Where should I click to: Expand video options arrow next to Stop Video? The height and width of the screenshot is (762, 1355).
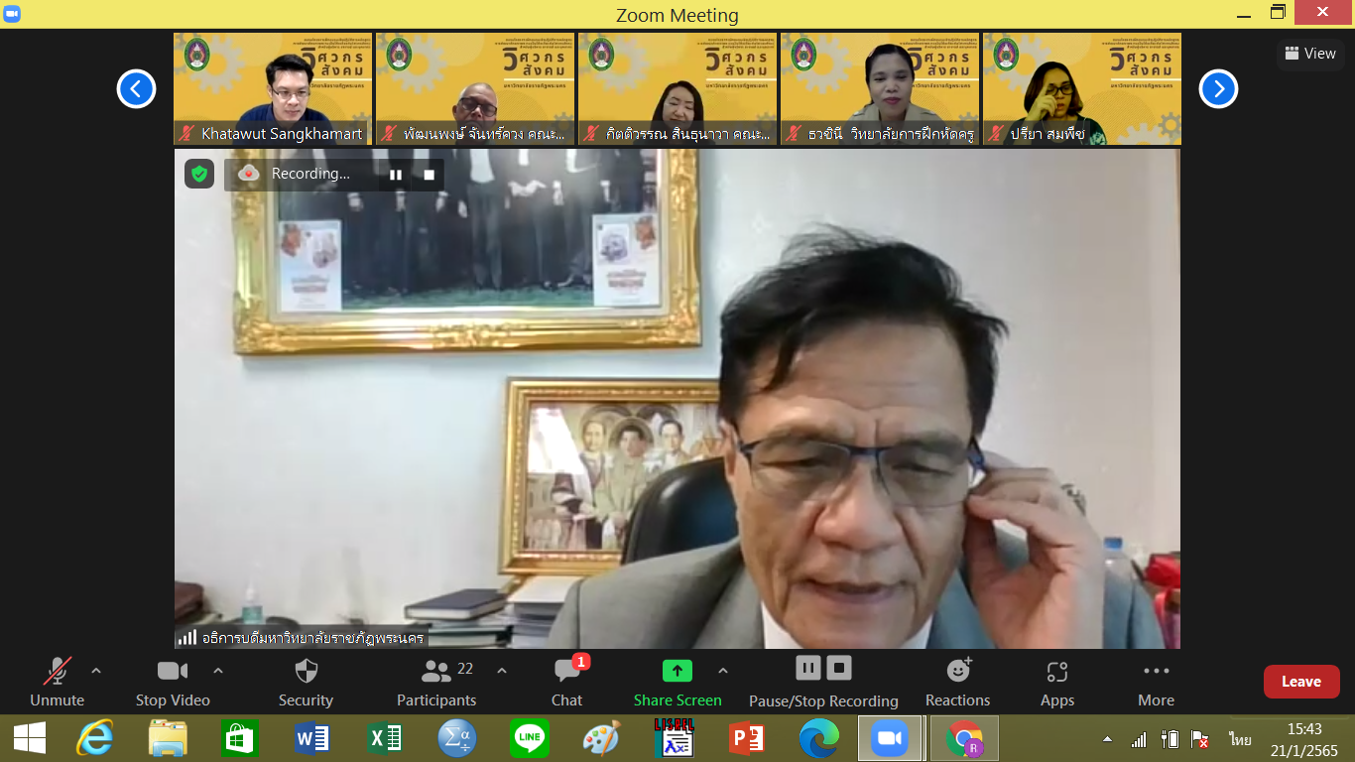(218, 672)
